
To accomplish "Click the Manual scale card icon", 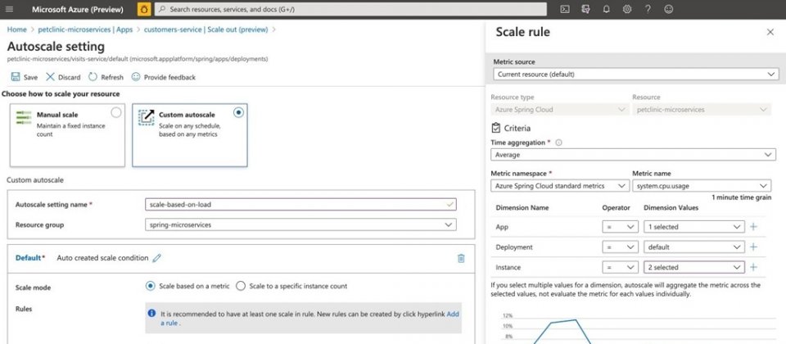I will (x=24, y=118).
